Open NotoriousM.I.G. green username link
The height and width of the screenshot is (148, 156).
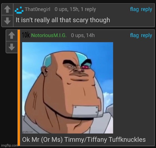(49, 35)
